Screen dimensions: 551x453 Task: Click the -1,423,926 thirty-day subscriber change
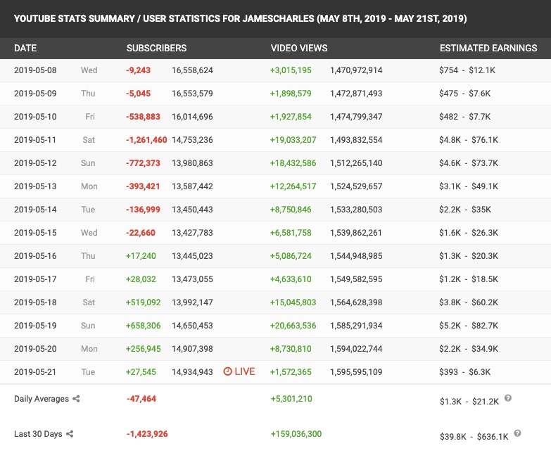click(x=147, y=434)
